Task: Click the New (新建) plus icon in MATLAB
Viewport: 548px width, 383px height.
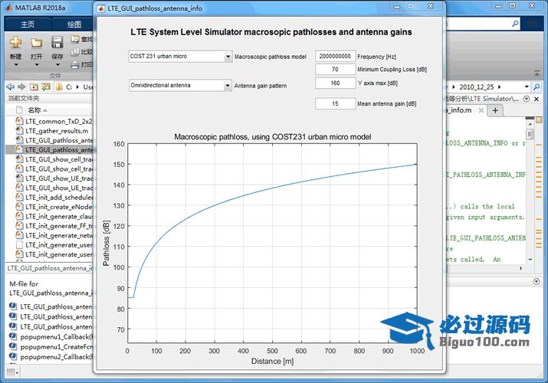Action: [x=15, y=42]
